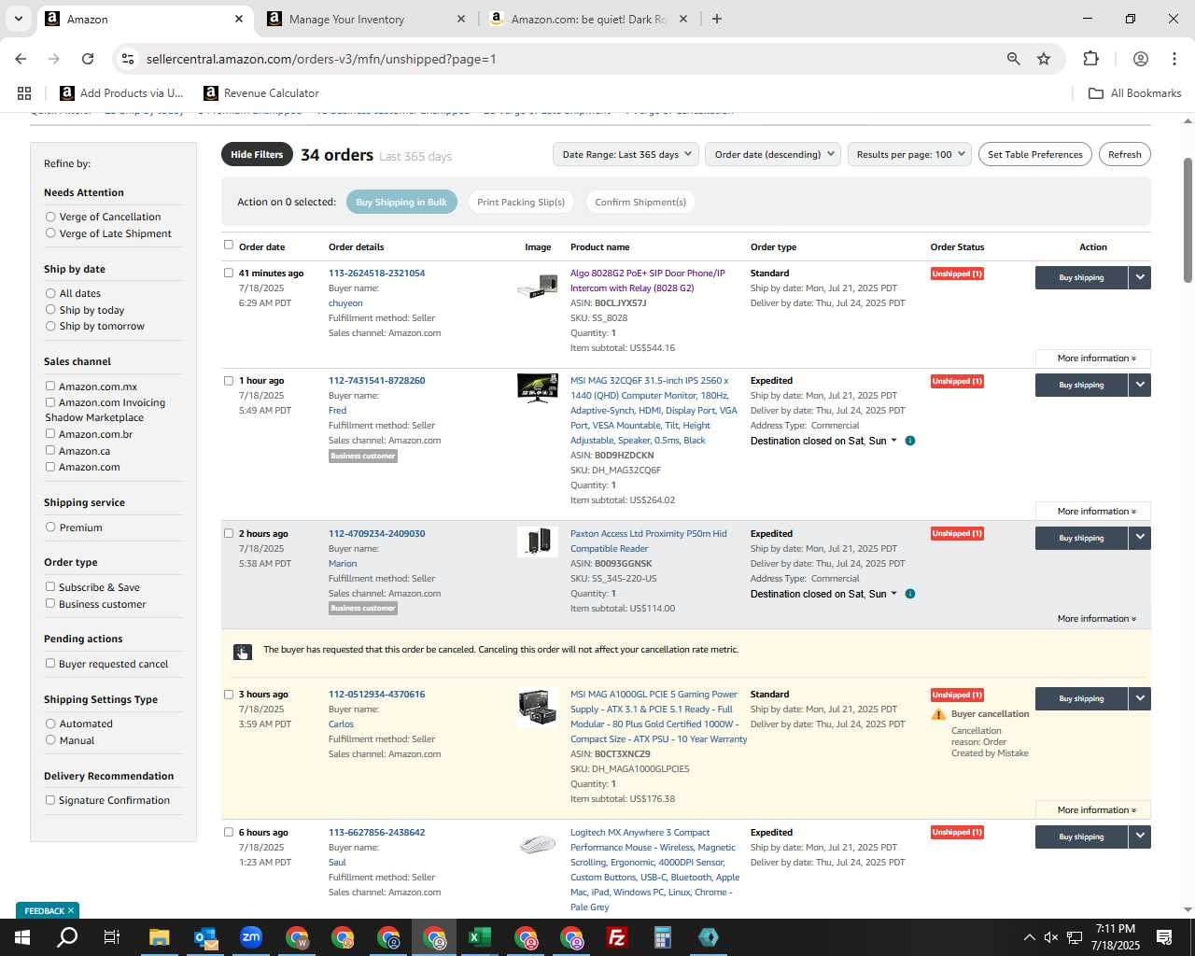Screen dimensions: 1195x956
Task: Select the Ship by tomorrow option
Action: tap(50, 326)
